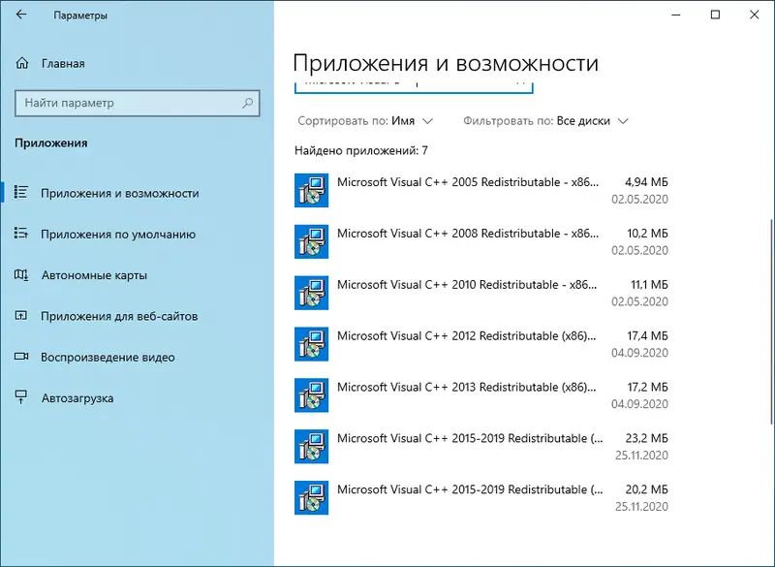Click the Автозагрузка icon

[20, 397]
